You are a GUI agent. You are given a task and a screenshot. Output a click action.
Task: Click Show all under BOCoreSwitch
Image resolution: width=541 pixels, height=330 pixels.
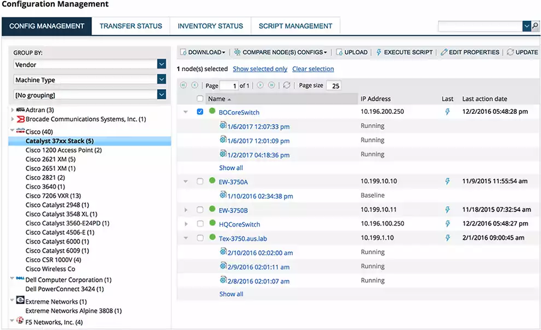coord(231,168)
